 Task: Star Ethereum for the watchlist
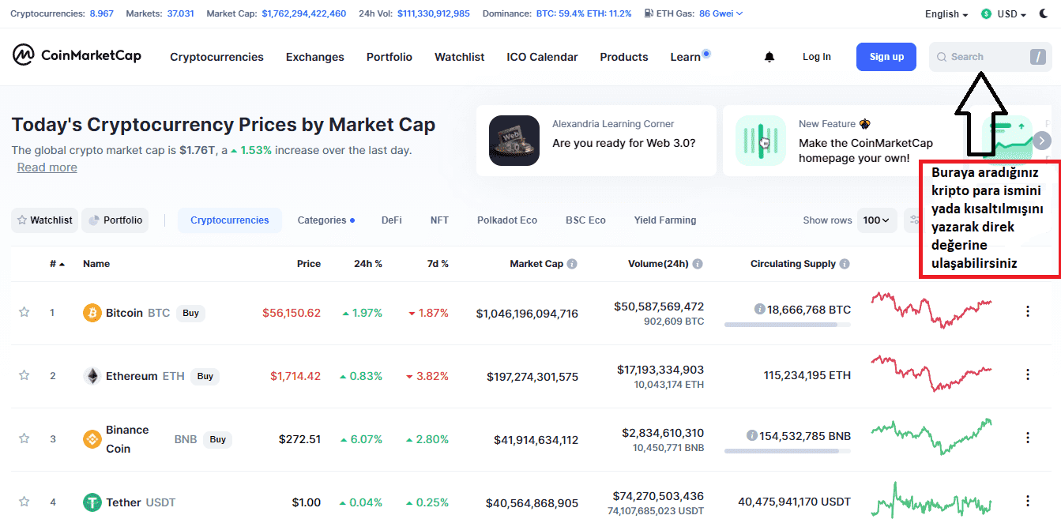[x=24, y=375]
